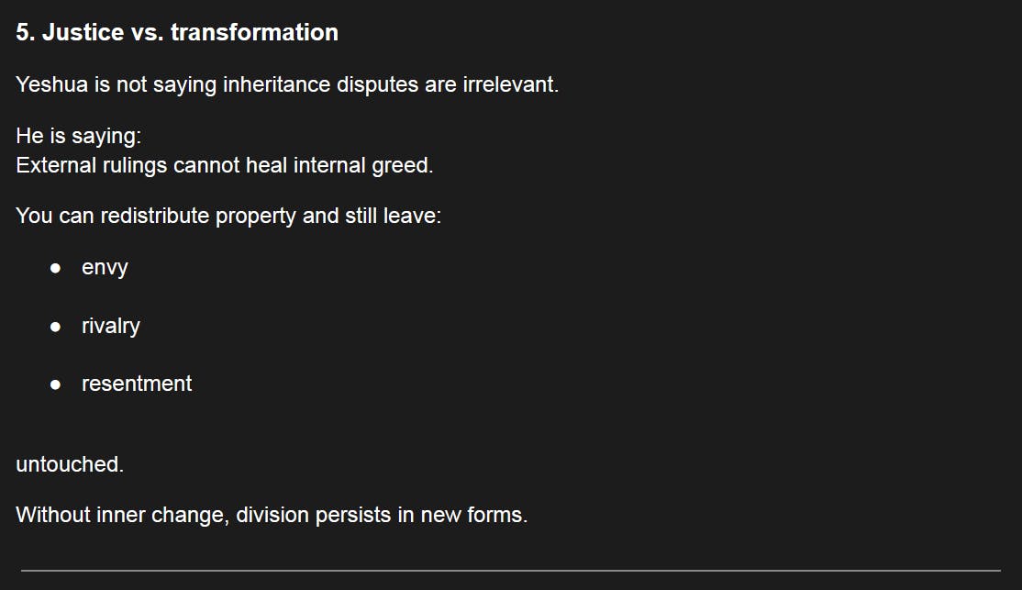Click the bullet dot beside "envy"
Screen dimensions: 1022x590
56,269
